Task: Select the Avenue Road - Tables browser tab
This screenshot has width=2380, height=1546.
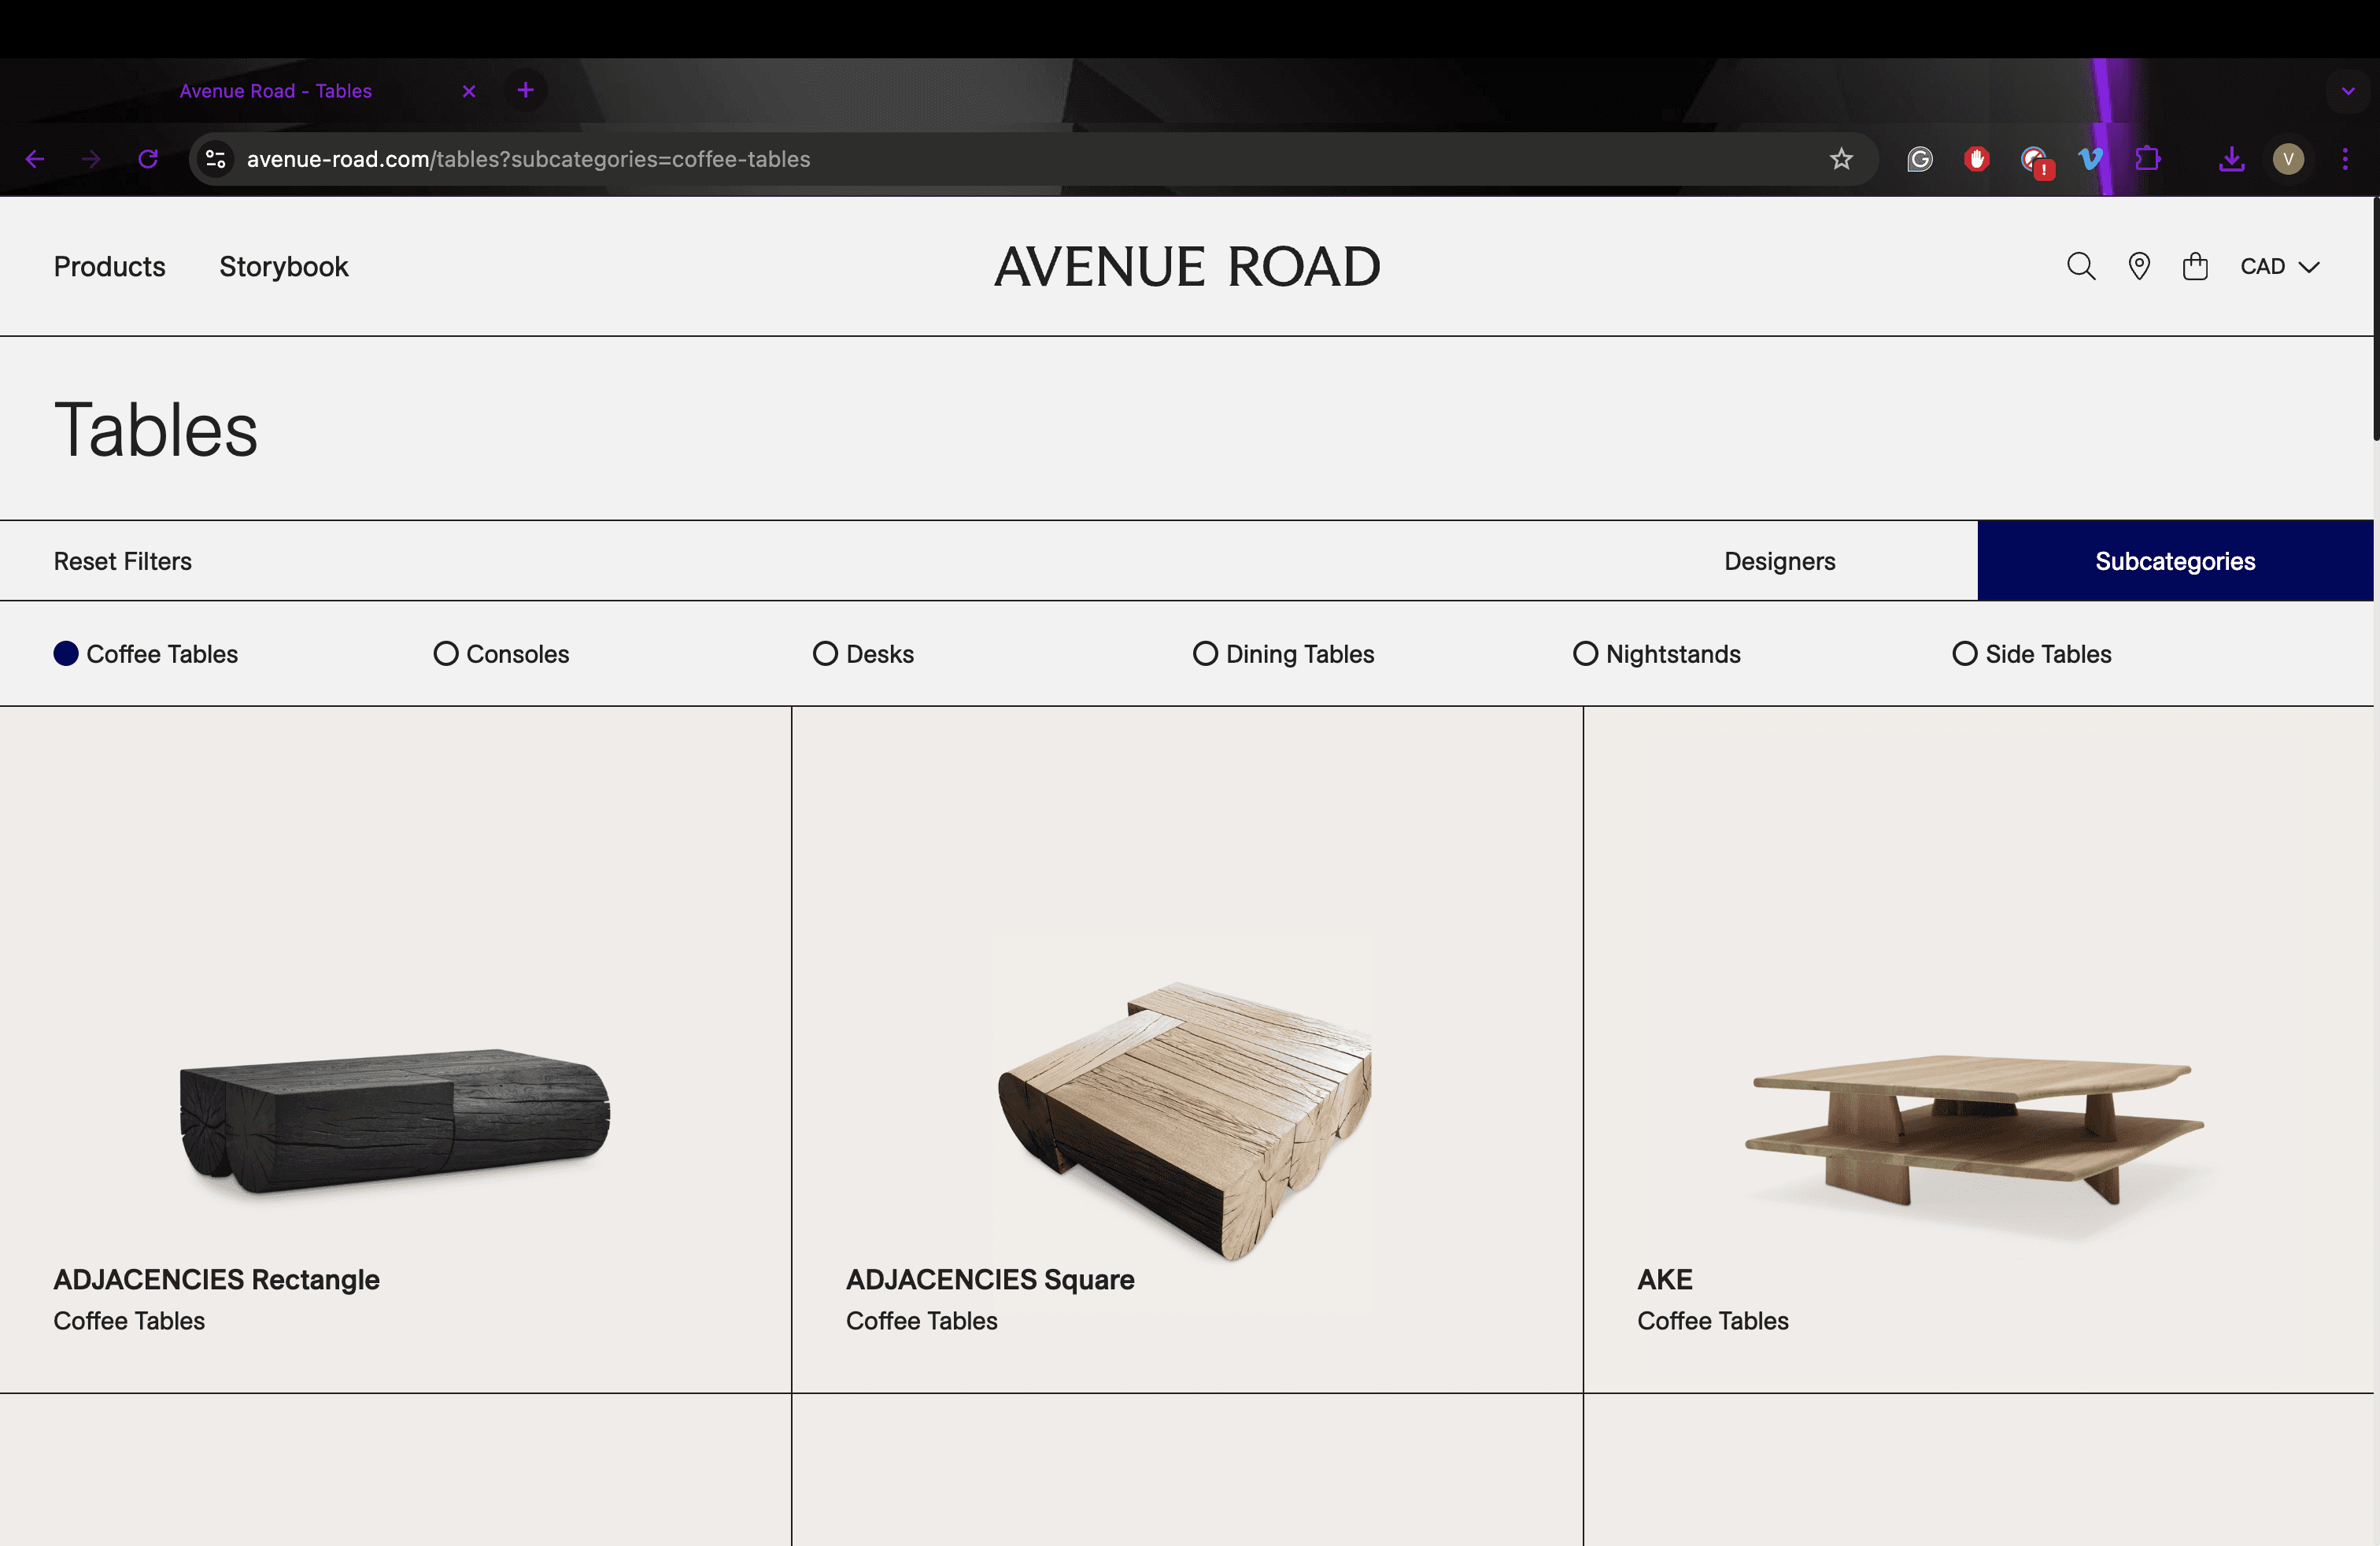Action: click(x=276, y=91)
